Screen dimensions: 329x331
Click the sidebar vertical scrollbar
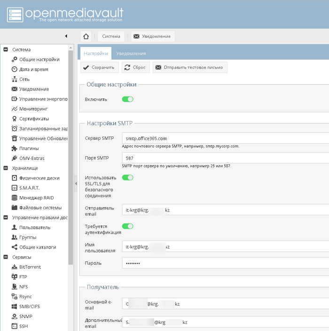tap(70, 156)
